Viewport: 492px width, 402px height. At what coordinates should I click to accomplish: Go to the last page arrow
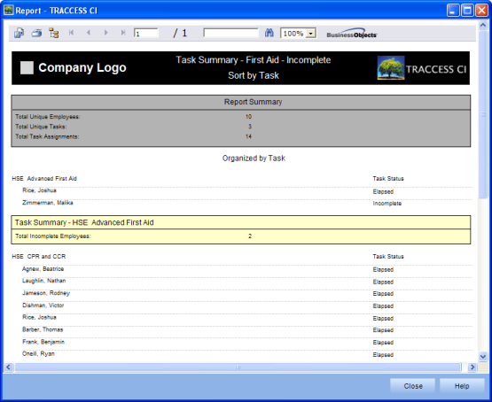pyautogui.click(x=123, y=33)
